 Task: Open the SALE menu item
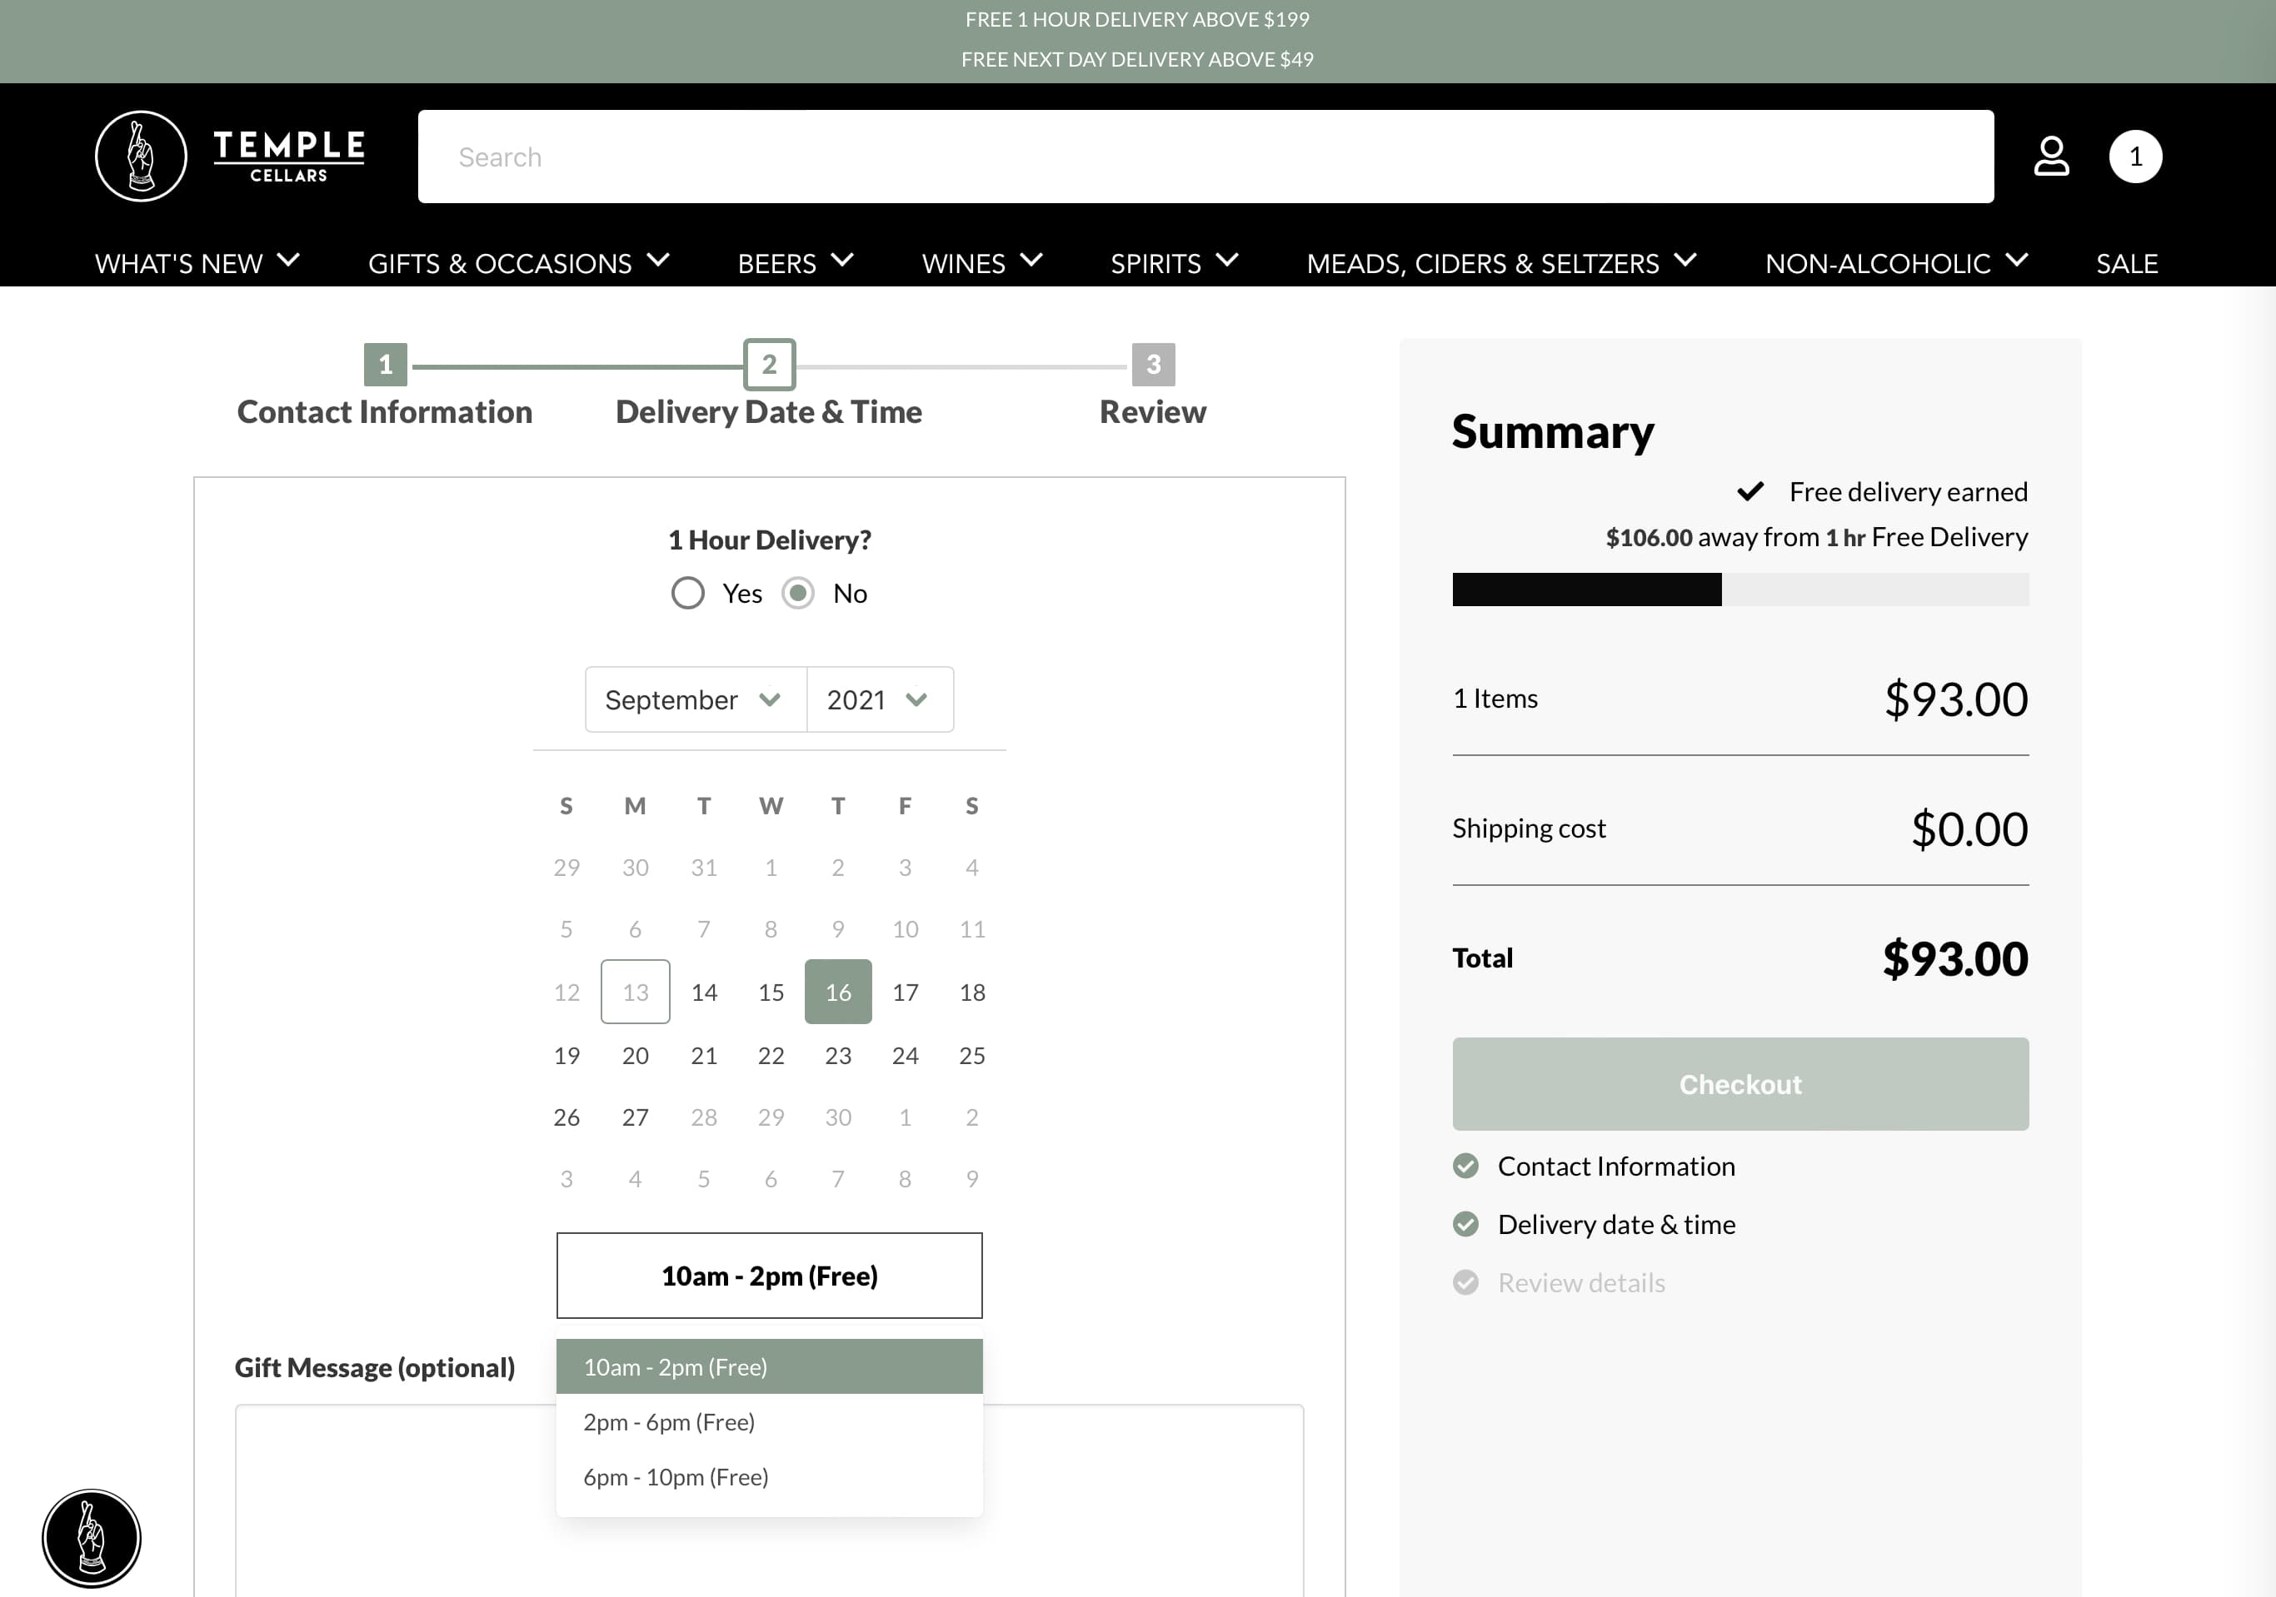[2126, 263]
